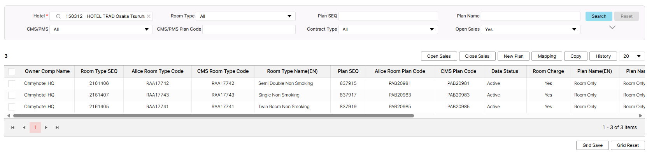The width and height of the screenshot is (647, 155).
Task: Go to the first page of results
Action: 13,127
